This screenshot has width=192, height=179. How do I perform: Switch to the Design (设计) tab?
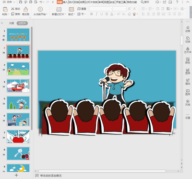pos(71,2)
